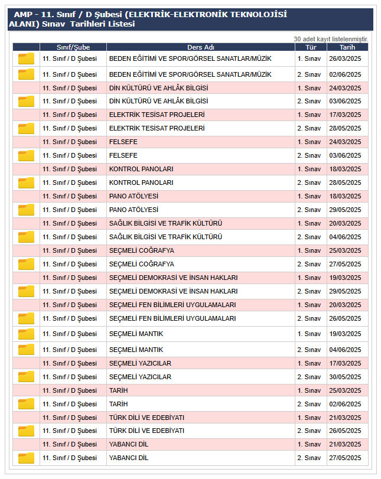The height and width of the screenshot is (479, 381).
Task: Open folder icon for FELSEFE 2. Sınav
Action: [x=26, y=155]
